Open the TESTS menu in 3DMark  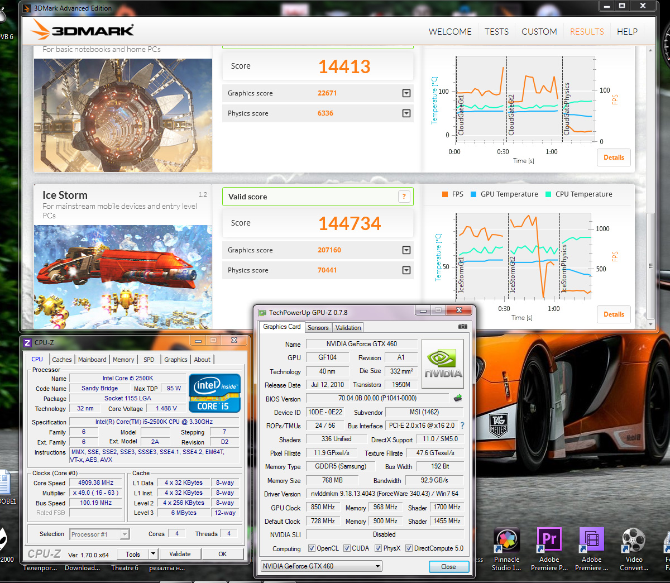point(496,32)
